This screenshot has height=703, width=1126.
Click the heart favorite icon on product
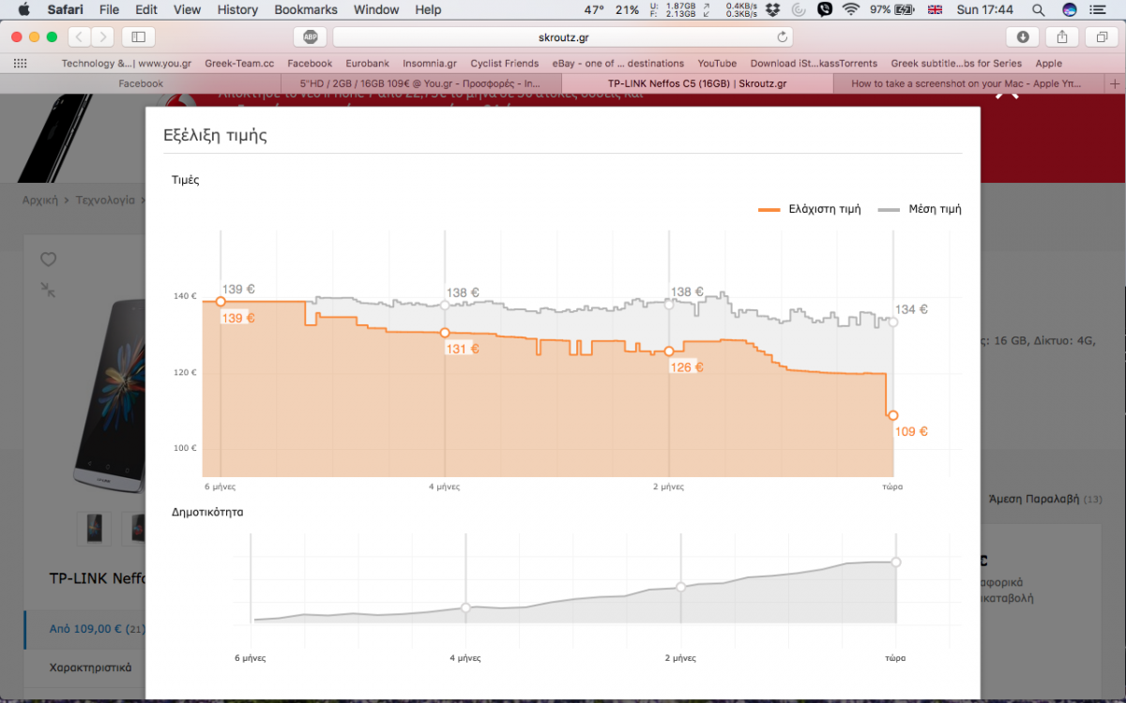pyautogui.click(x=49, y=260)
